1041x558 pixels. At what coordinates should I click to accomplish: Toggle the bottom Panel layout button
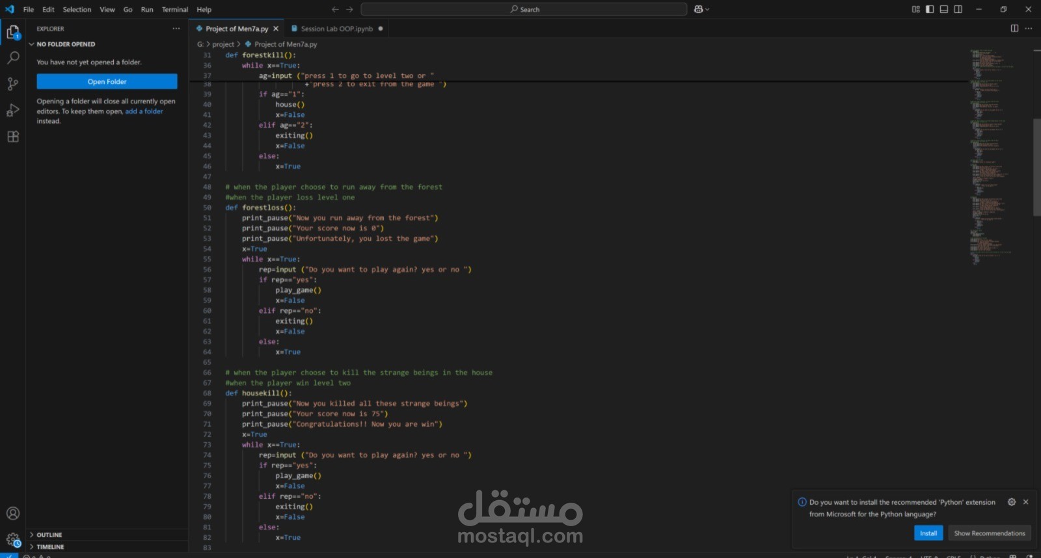tap(943, 9)
